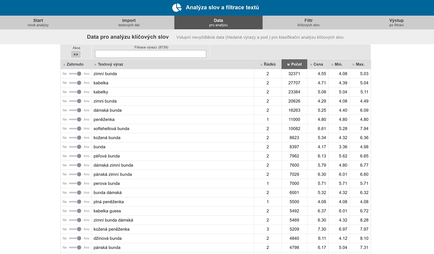Toggle inclusion for zimní bunda with count 32371
The height and width of the screenshot is (254, 434).
[75, 74]
